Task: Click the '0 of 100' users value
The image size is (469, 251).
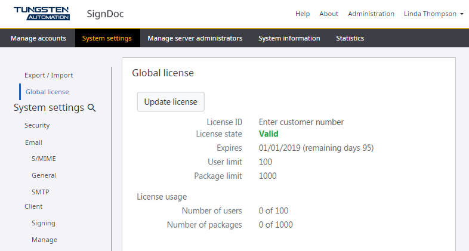Action: pos(273,210)
